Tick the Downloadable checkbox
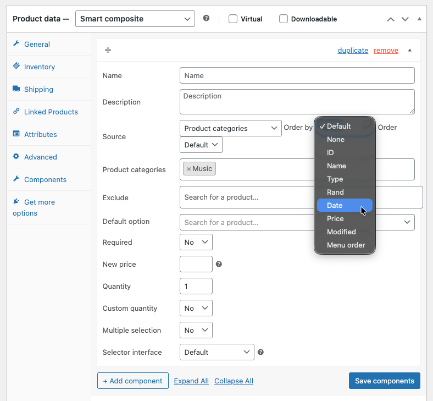 click(284, 19)
